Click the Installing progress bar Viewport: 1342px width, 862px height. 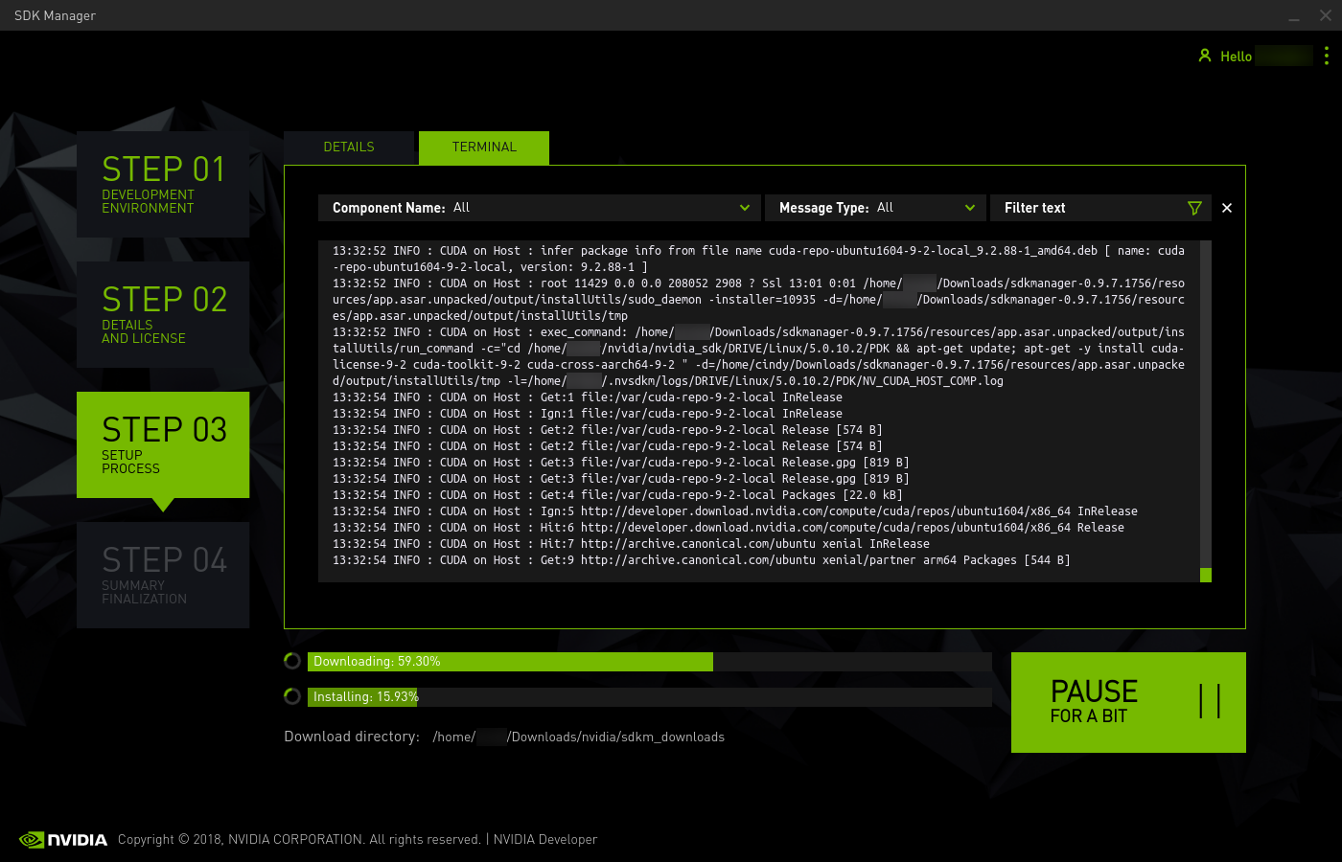(649, 697)
